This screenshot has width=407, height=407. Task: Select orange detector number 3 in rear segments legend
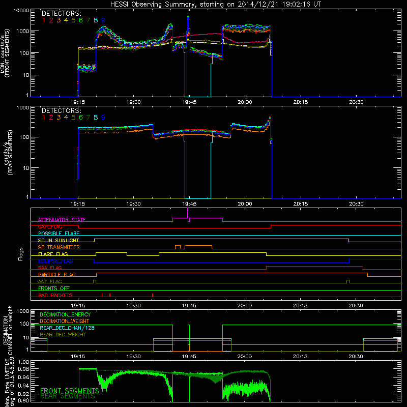[59, 118]
